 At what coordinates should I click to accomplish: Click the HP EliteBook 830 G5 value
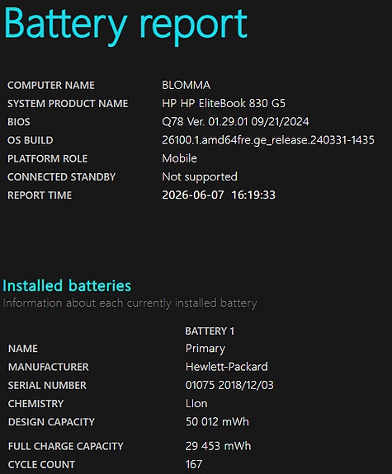point(224,103)
